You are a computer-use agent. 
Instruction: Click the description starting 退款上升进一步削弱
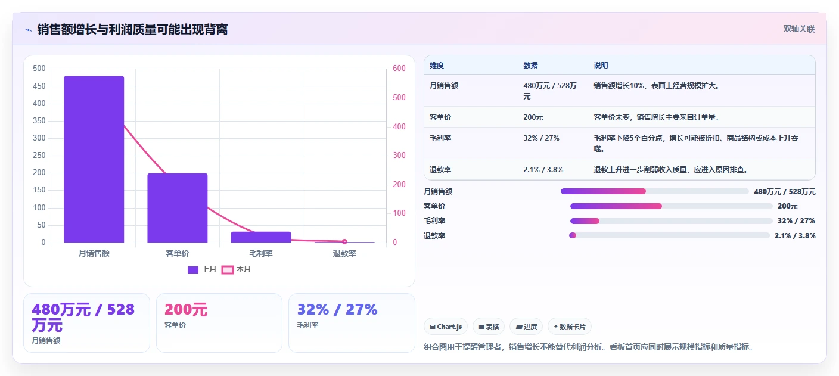pyautogui.click(x=671, y=170)
